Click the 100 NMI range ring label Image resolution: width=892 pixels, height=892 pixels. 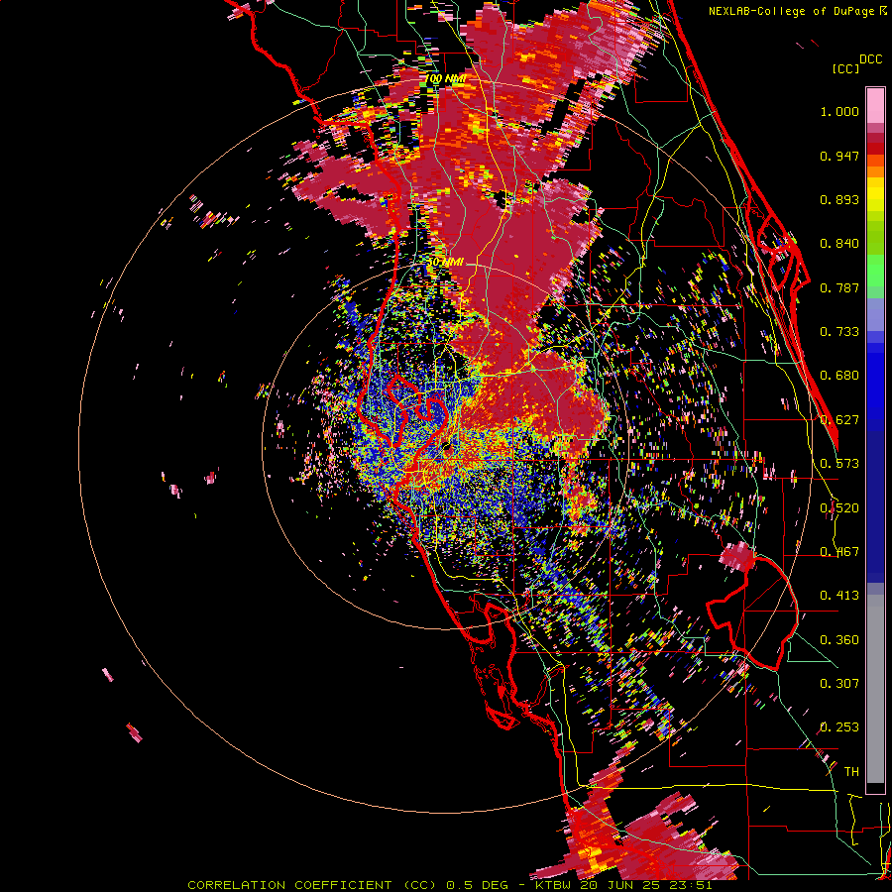[445, 78]
